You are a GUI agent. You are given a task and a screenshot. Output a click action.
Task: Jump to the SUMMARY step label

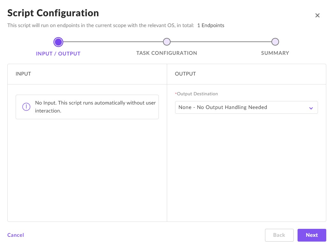pyautogui.click(x=275, y=53)
